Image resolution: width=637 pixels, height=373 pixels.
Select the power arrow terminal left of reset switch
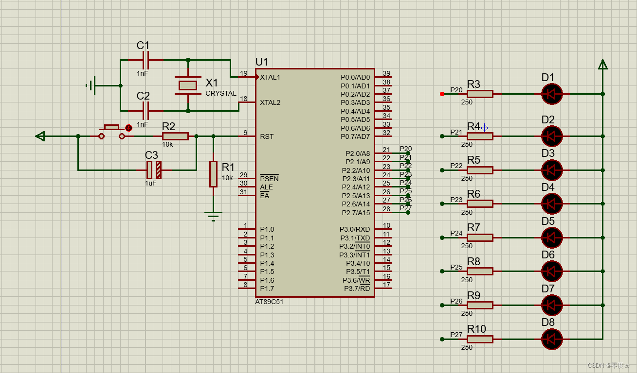click(x=40, y=136)
